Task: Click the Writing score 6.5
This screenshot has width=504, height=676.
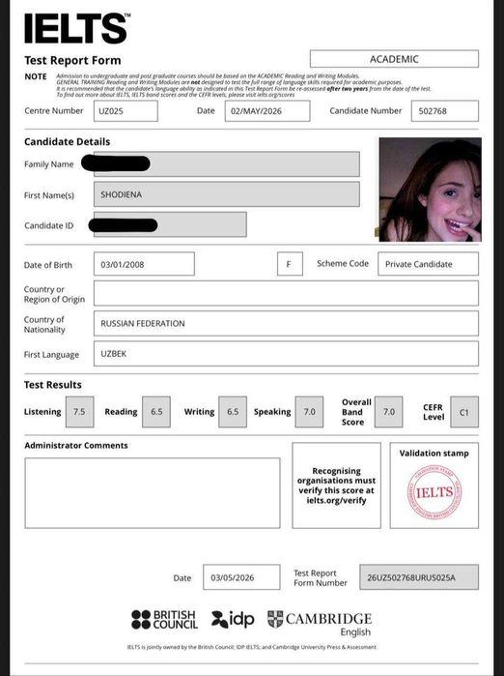Action: pyautogui.click(x=233, y=412)
